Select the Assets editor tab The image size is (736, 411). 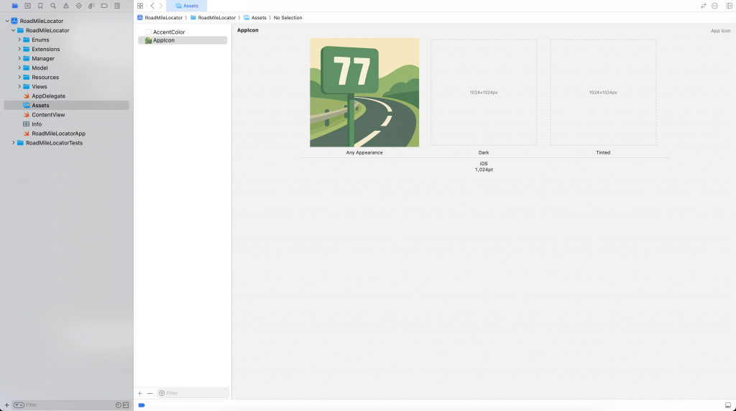[186, 6]
